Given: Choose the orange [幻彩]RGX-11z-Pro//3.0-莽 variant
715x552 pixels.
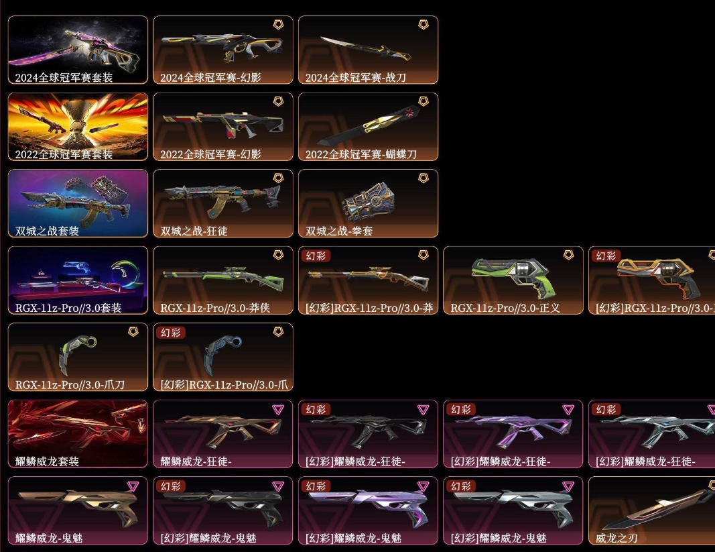Looking at the screenshot, I should [368, 280].
